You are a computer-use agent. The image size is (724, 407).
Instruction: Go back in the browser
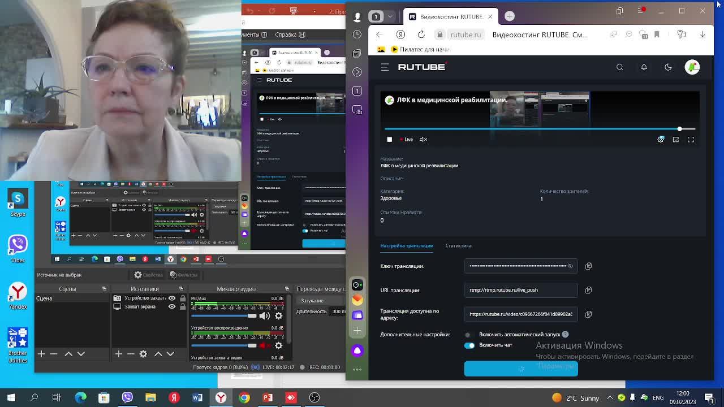379,34
